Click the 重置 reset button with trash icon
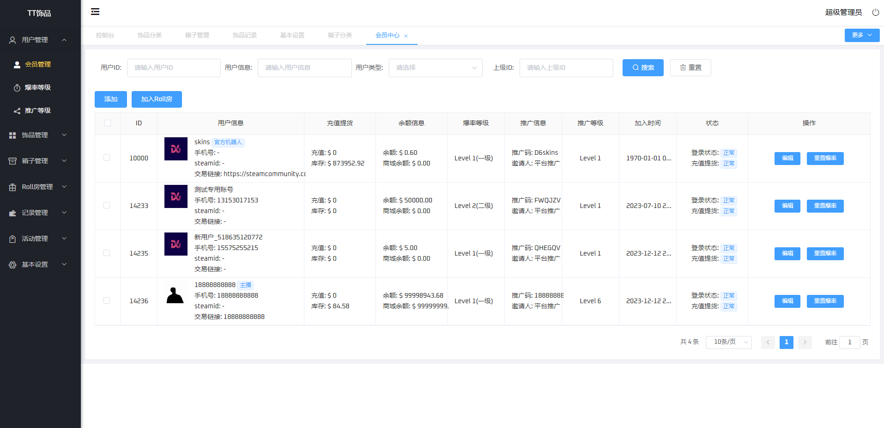This screenshot has width=884, height=428. pos(690,67)
